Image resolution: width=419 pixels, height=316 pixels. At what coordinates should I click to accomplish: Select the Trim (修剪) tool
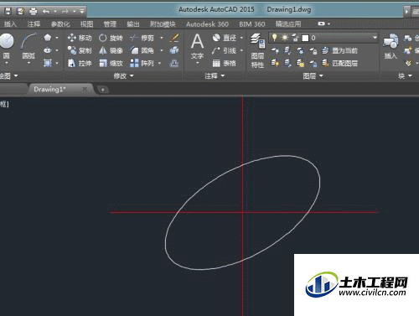(x=142, y=38)
